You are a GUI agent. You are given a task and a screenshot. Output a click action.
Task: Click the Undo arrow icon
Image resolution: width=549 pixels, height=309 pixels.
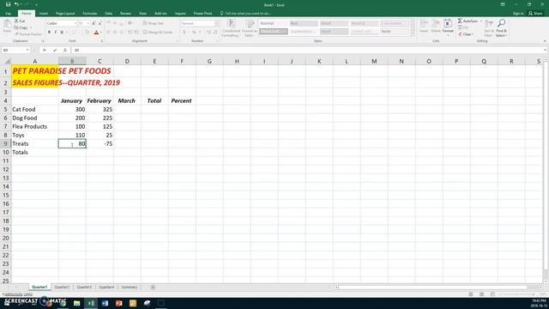[16, 4]
